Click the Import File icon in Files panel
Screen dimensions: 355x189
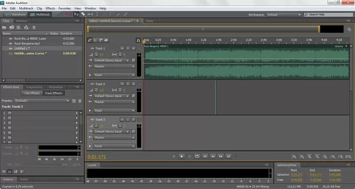[12, 28]
